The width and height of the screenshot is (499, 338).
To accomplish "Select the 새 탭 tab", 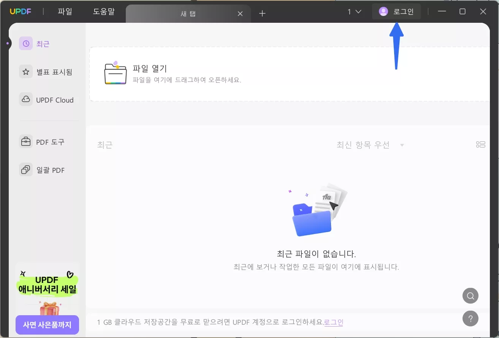I will pyautogui.click(x=188, y=14).
